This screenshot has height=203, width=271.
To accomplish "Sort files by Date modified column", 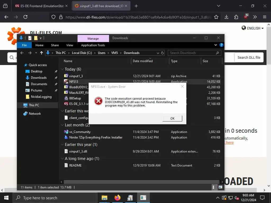I will 143,61.
